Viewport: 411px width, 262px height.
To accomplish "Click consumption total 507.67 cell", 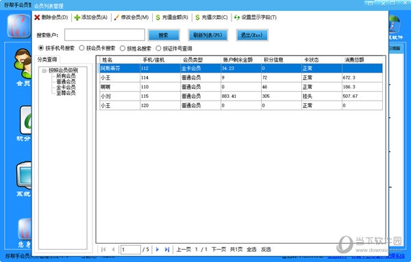I will (362, 96).
